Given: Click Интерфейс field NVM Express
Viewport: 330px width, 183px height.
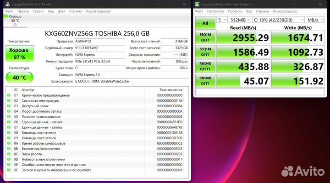Looking at the screenshot, I should click(x=100, y=55).
